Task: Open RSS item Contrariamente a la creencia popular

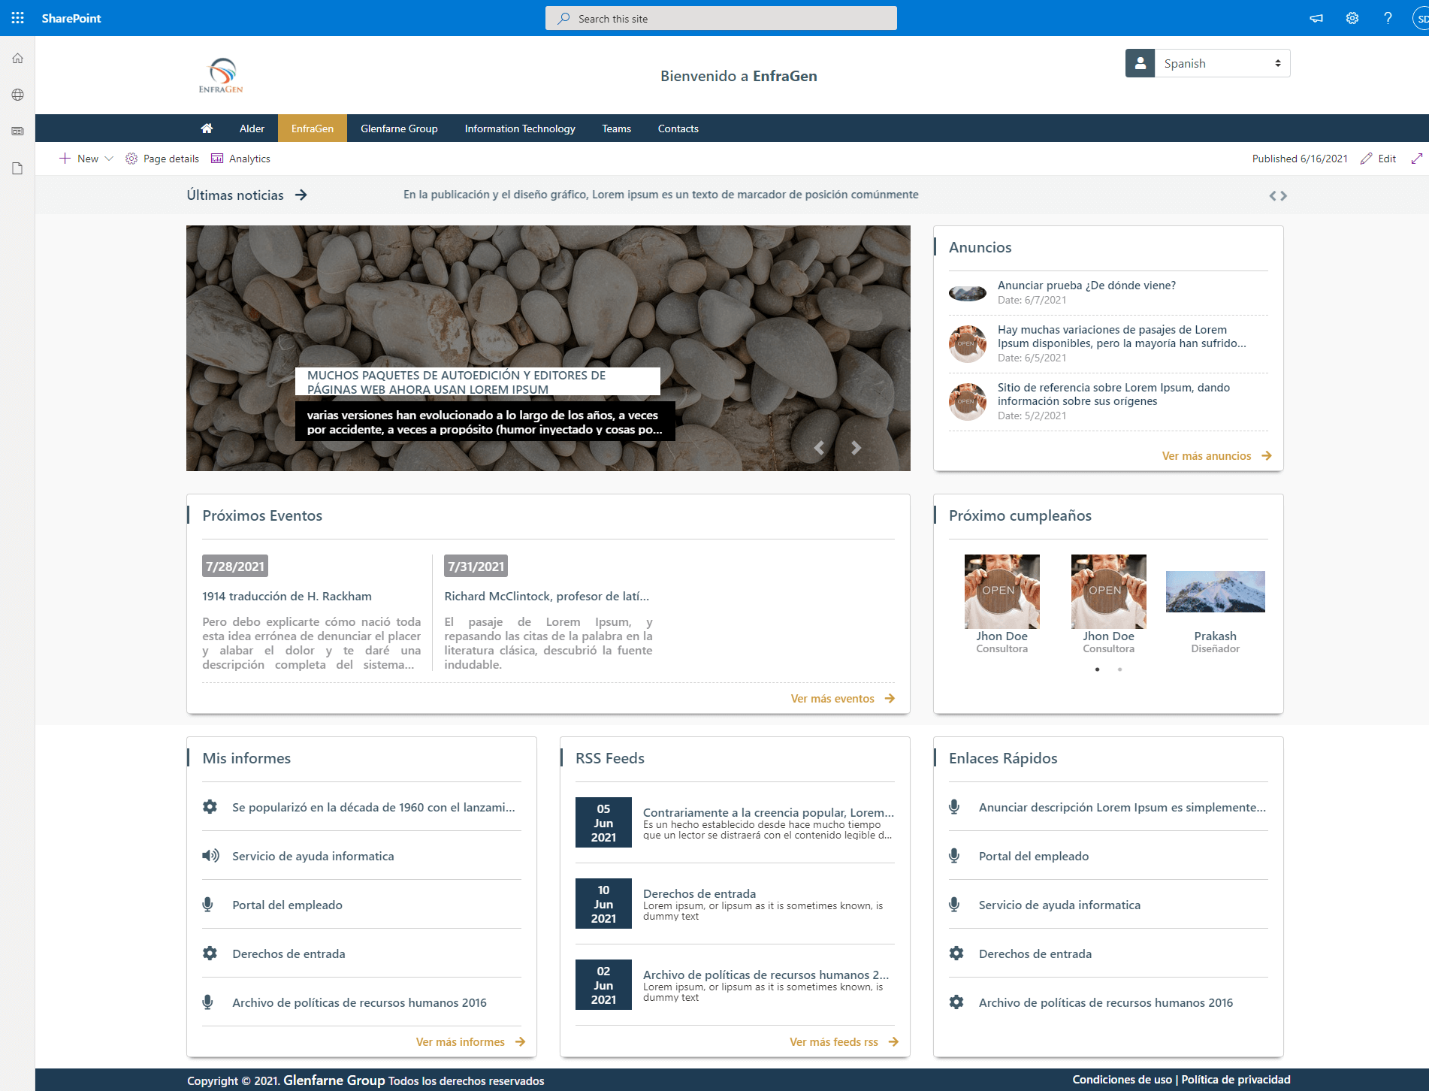Action: [768, 812]
